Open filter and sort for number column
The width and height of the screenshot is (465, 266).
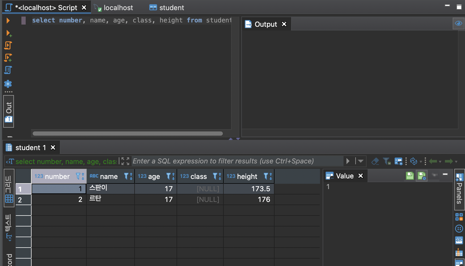[80, 176]
